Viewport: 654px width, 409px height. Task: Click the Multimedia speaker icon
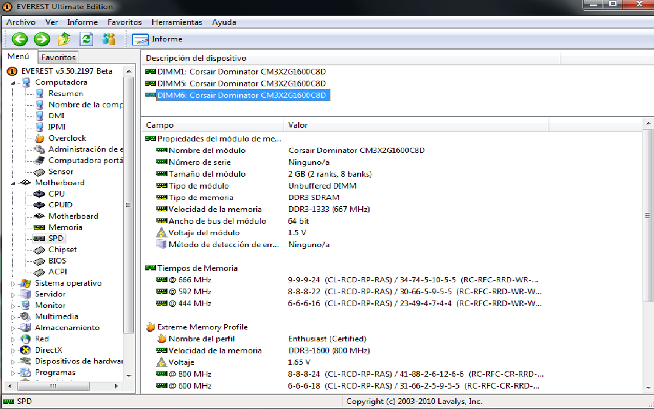[x=26, y=317]
